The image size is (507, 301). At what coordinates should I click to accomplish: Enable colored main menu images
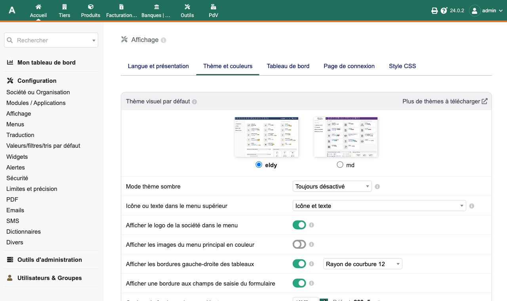coord(299,244)
